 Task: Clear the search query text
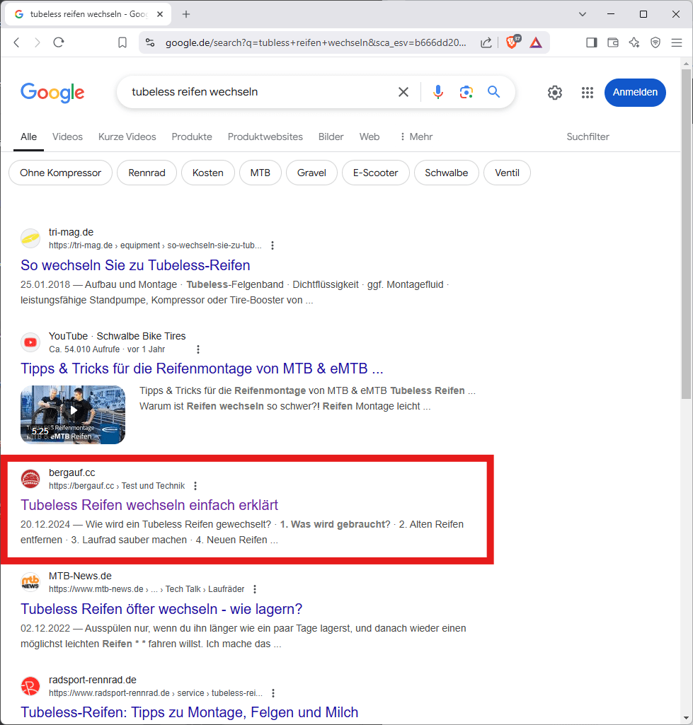click(x=403, y=92)
